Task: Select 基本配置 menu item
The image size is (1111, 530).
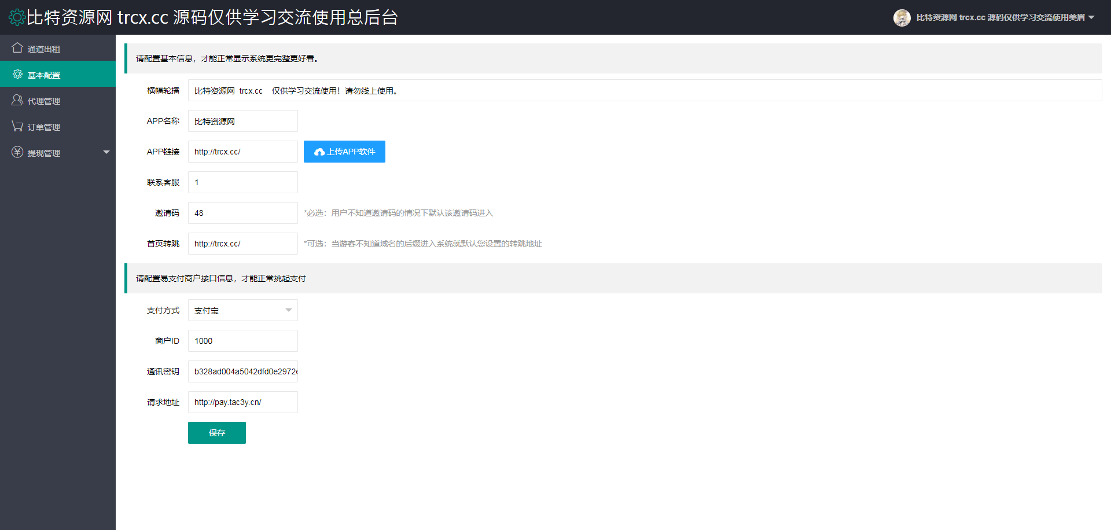Action: [x=58, y=74]
